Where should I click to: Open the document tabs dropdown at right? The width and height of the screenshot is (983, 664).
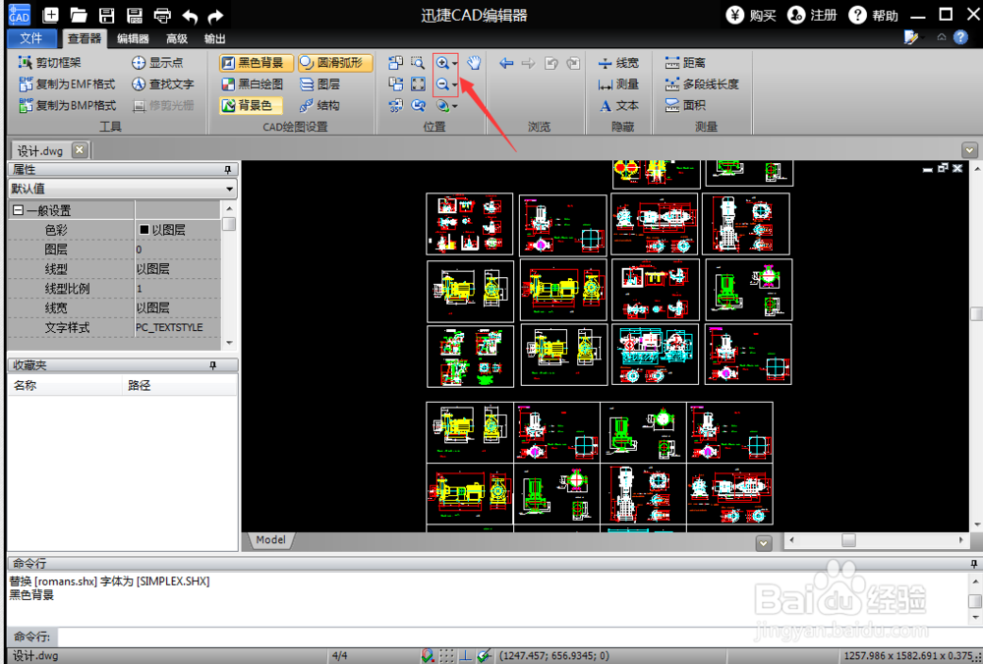969,150
